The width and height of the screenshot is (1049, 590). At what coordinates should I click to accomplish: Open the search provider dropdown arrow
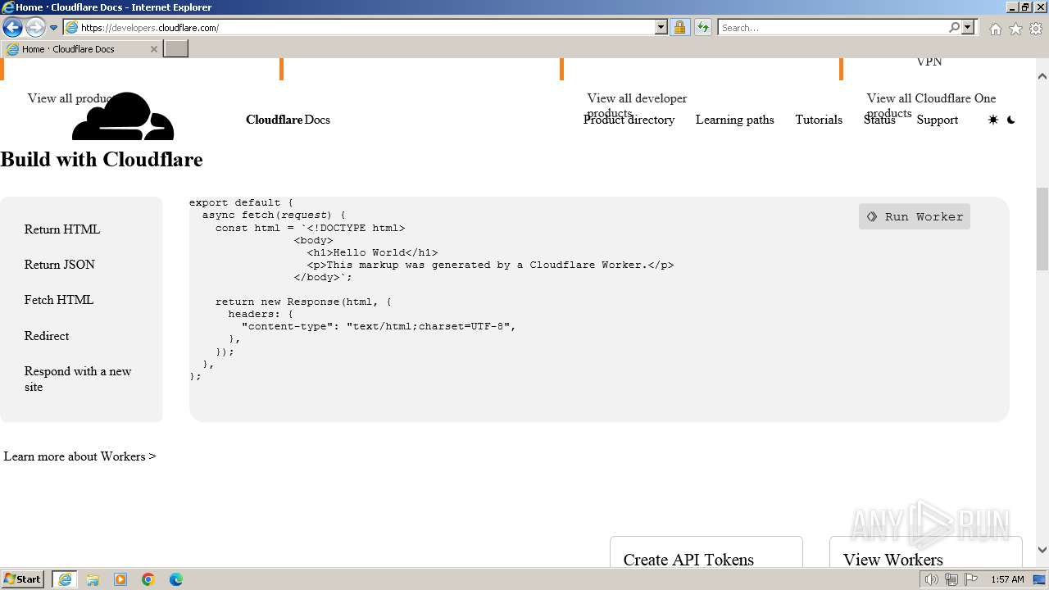point(968,28)
